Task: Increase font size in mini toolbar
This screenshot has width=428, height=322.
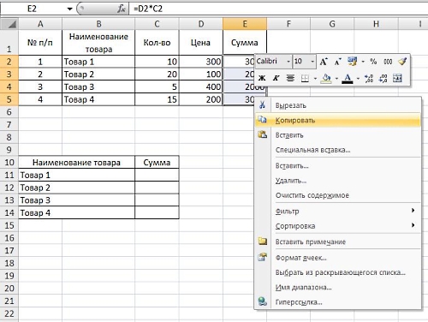Action: (324, 62)
